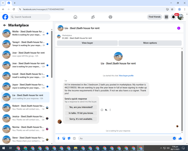Open the account profile picture menu
Image resolution: width=188 pixels, height=151 pixels.
pos(180,17)
